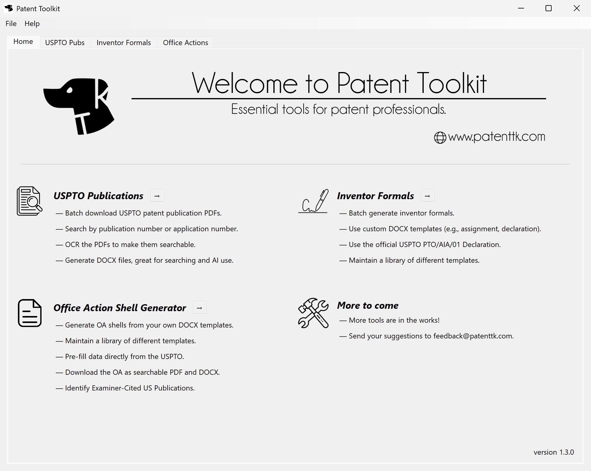Screen dimensions: 591x471
Task: Visit the www.patenttk.com link
Action: pyautogui.click(x=496, y=137)
